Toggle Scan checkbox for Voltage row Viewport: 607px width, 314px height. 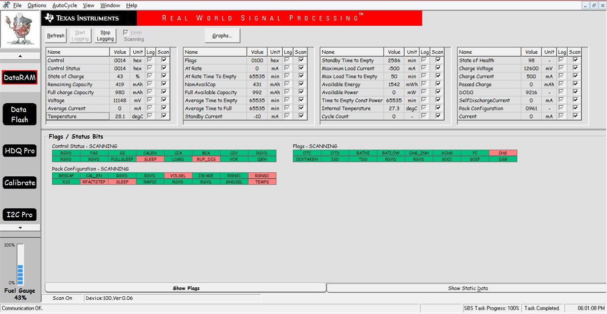click(163, 100)
